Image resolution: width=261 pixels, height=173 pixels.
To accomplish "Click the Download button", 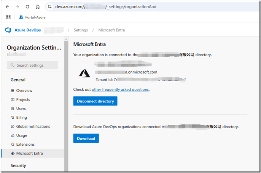I will (x=86, y=138).
